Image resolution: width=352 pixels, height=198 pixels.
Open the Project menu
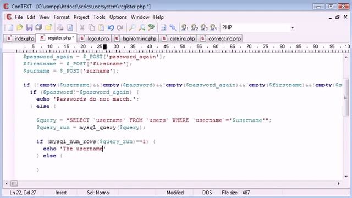click(x=81, y=17)
